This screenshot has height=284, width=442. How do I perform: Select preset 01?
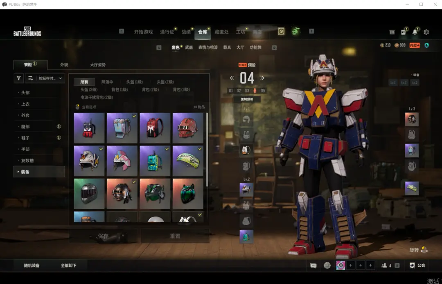231,91
